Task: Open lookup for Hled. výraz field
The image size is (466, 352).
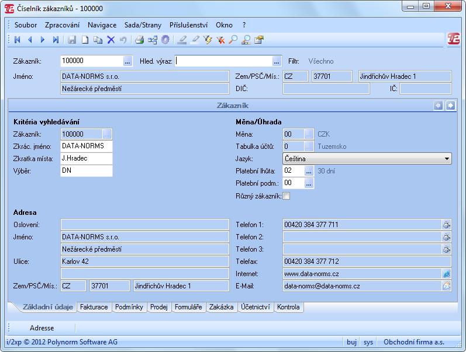Action: 277,61
